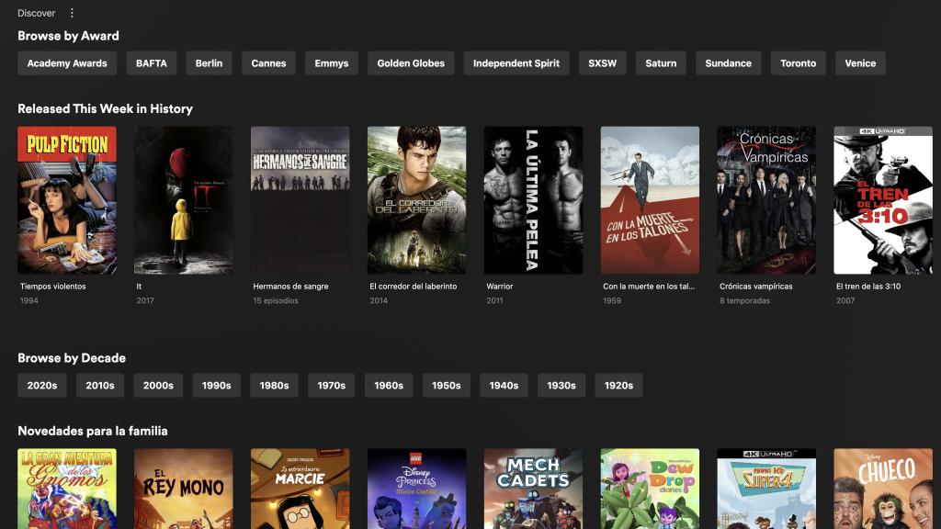Select the Independent Spirit filter
The image size is (941, 529).
coord(515,62)
